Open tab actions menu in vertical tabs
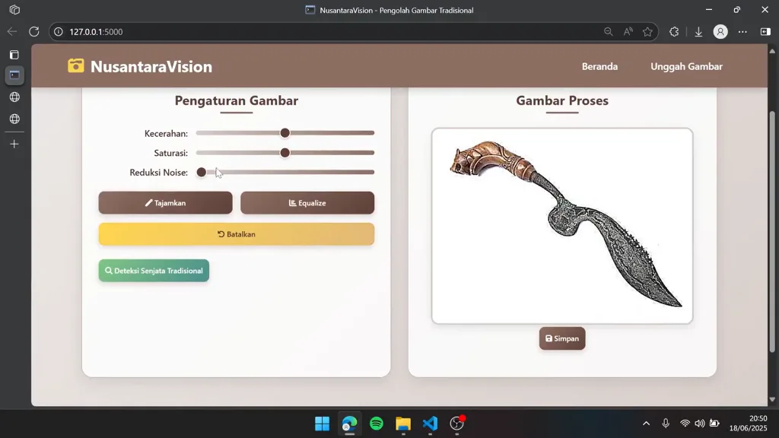Screen dimensions: 779x438 (14, 55)
